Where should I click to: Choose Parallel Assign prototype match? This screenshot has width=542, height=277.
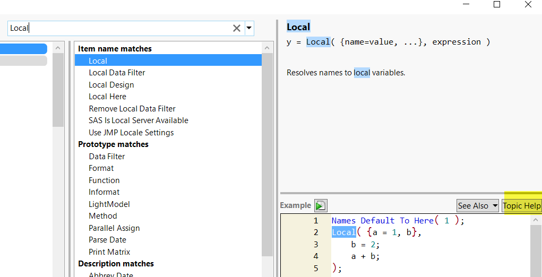click(x=114, y=228)
